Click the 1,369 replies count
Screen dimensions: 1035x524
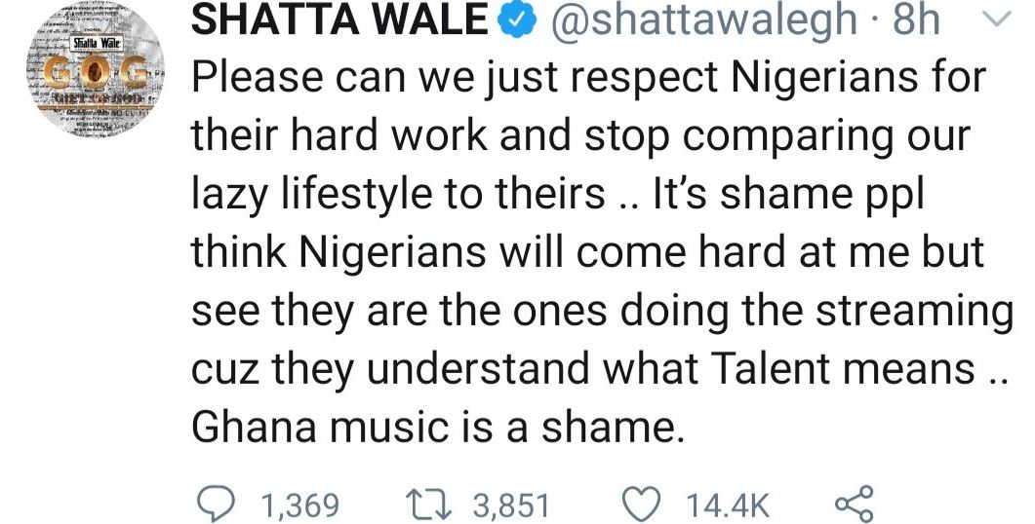pos(299,505)
